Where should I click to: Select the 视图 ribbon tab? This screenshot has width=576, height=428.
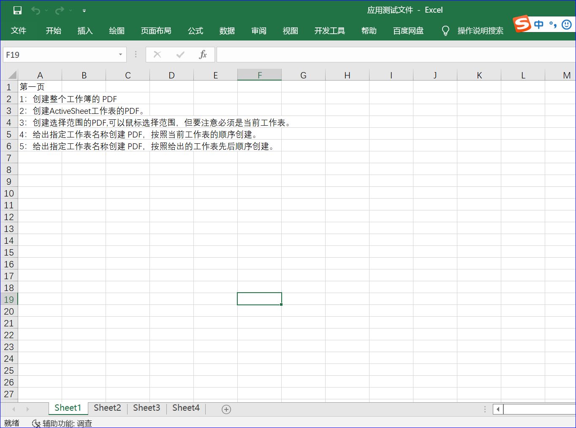point(291,31)
